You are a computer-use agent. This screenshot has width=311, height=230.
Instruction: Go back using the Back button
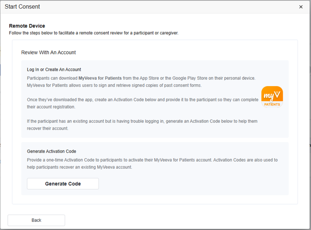[36, 220]
